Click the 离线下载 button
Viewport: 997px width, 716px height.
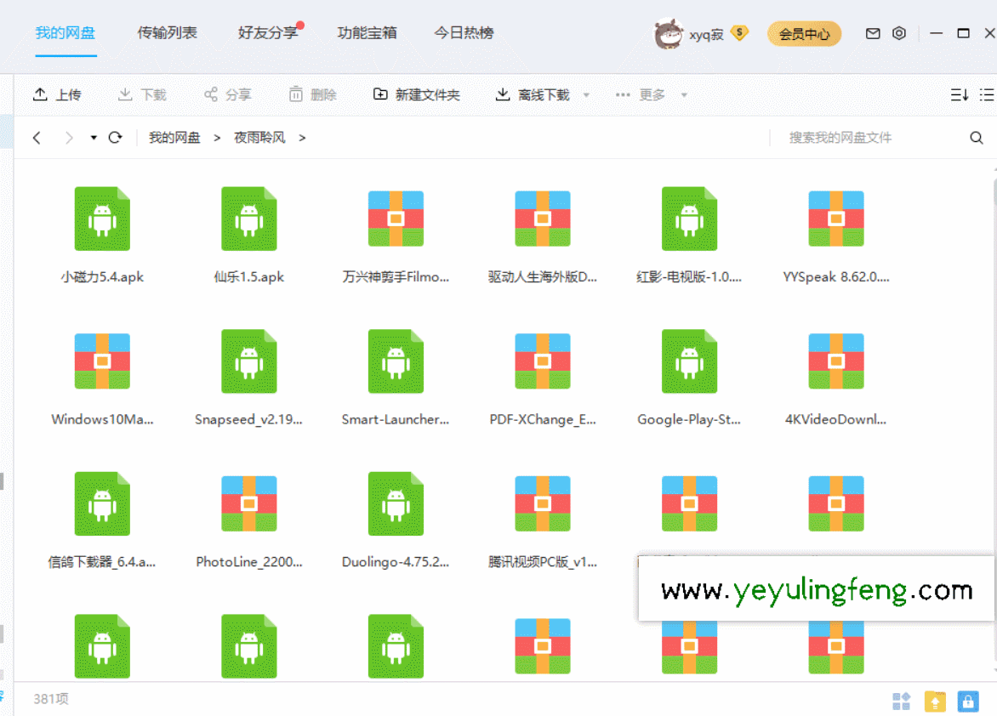(x=533, y=94)
